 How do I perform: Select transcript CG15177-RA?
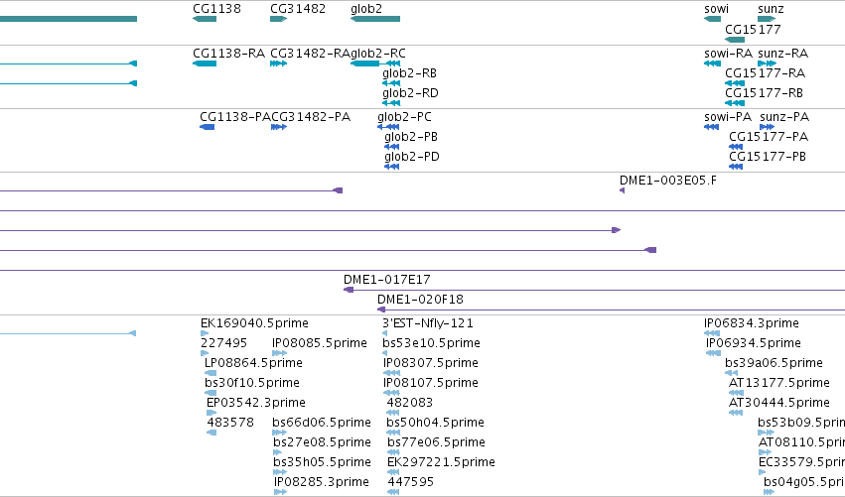point(765,73)
